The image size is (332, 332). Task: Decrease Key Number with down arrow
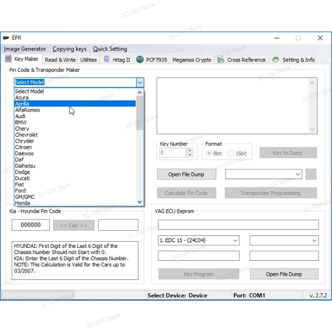[190, 155]
